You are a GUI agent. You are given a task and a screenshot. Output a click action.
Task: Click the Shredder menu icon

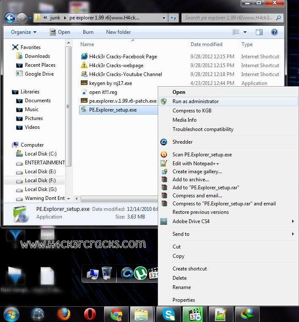click(164, 142)
